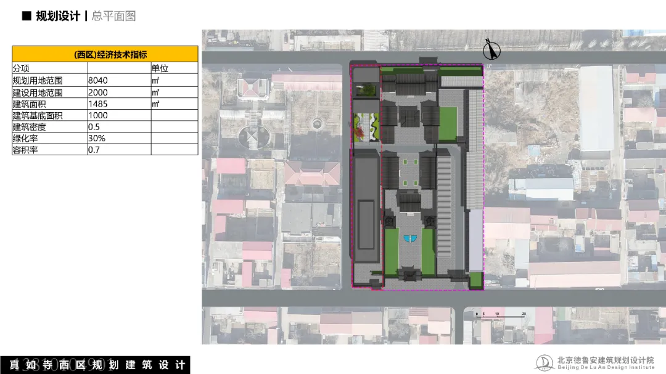The image size is (666, 374).
Task: Click the Beijing De Lu An institute logo
Action: pos(545,363)
